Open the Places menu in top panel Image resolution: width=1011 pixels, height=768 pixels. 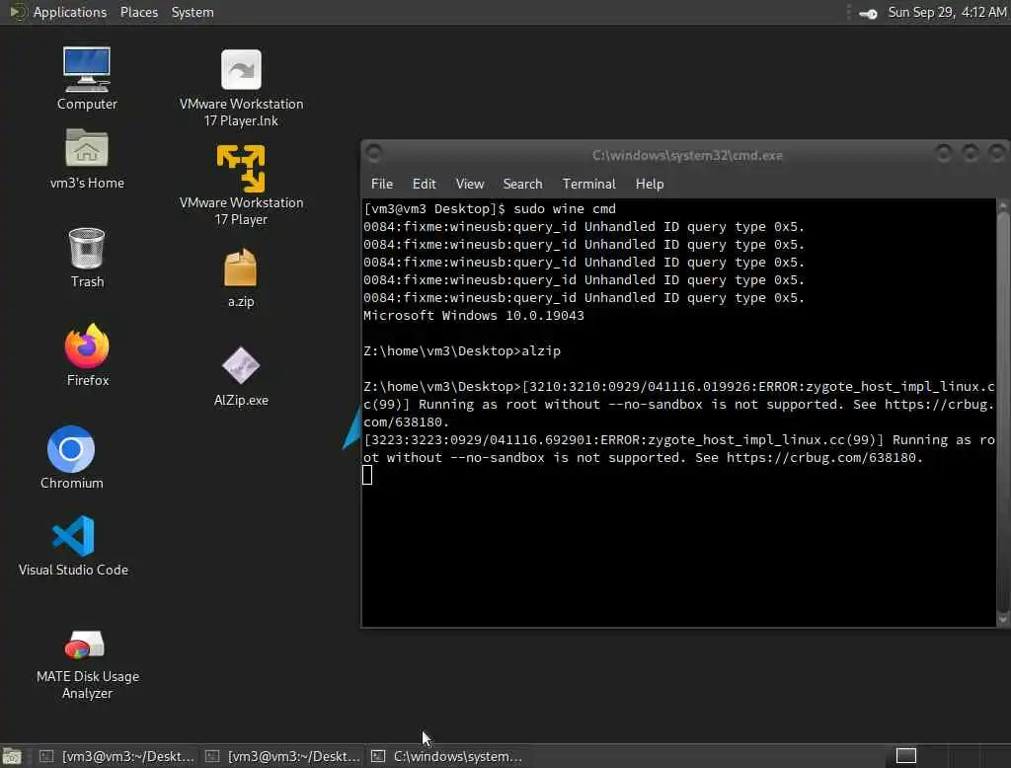(x=139, y=12)
